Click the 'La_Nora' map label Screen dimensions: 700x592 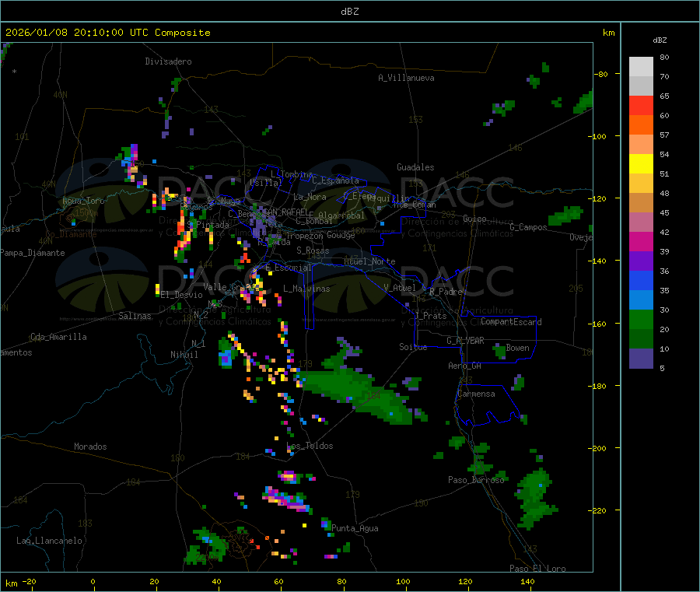(x=310, y=197)
